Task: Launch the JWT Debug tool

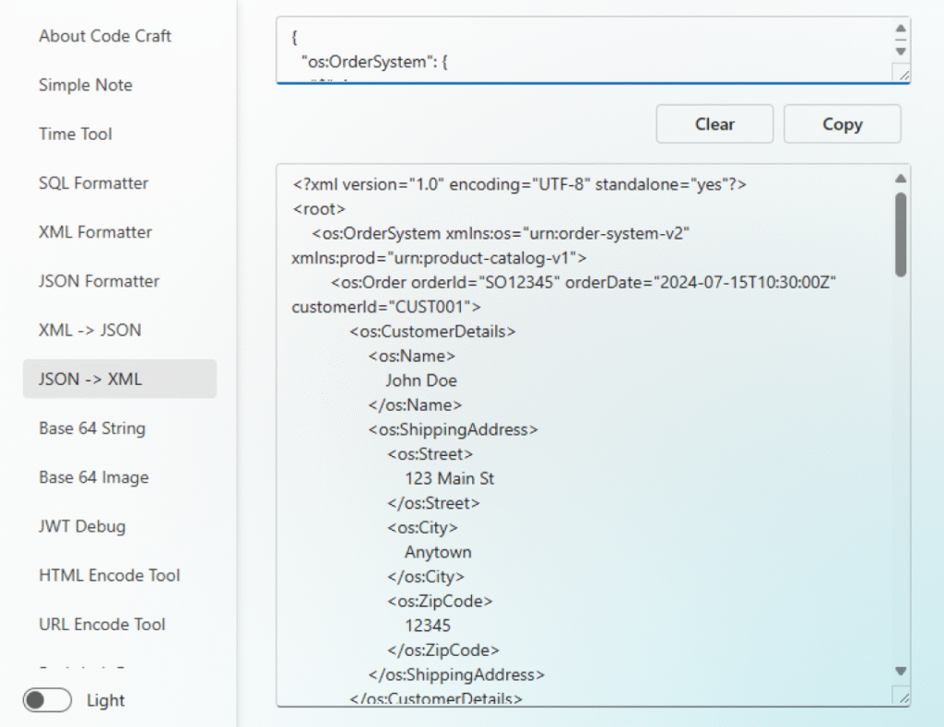Action: pyautogui.click(x=82, y=526)
